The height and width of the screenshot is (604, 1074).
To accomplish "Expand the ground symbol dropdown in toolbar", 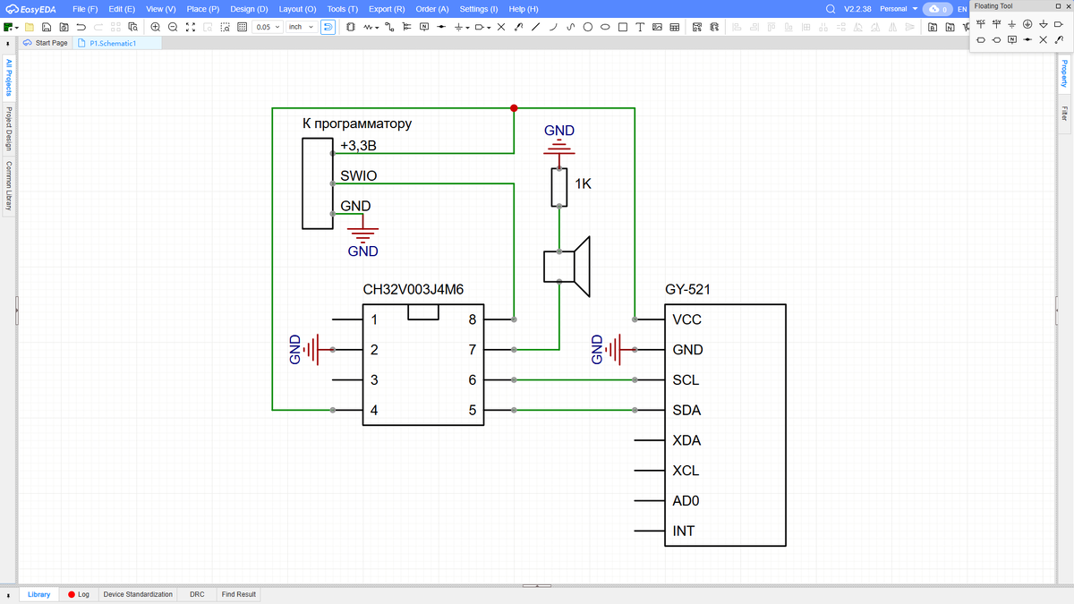I will [467, 28].
